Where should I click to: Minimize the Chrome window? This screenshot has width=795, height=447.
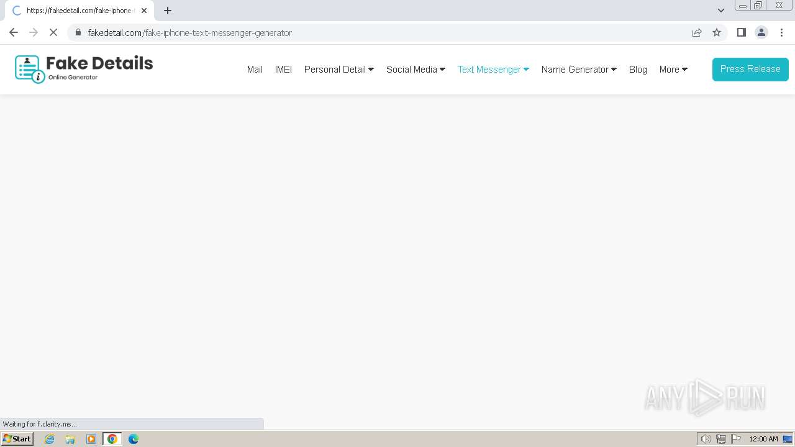pyautogui.click(x=742, y=6)
